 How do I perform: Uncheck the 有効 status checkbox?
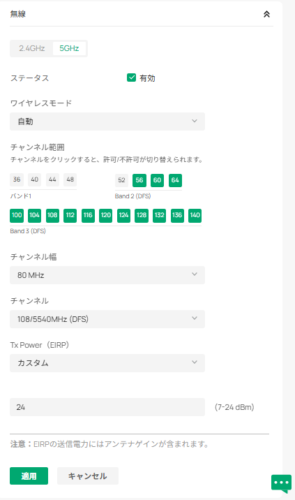(131, 78)
